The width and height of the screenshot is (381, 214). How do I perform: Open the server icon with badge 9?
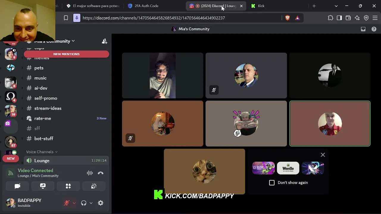tap(11, 54)
